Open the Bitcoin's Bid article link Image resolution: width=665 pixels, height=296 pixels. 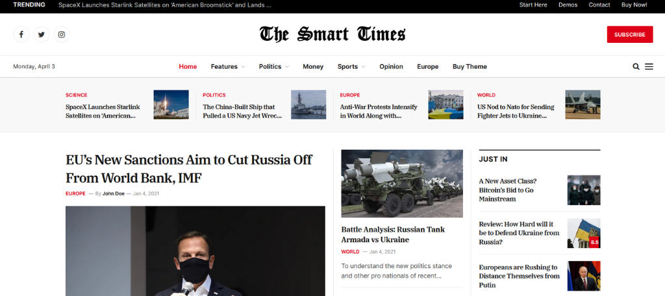click(507, 190)
